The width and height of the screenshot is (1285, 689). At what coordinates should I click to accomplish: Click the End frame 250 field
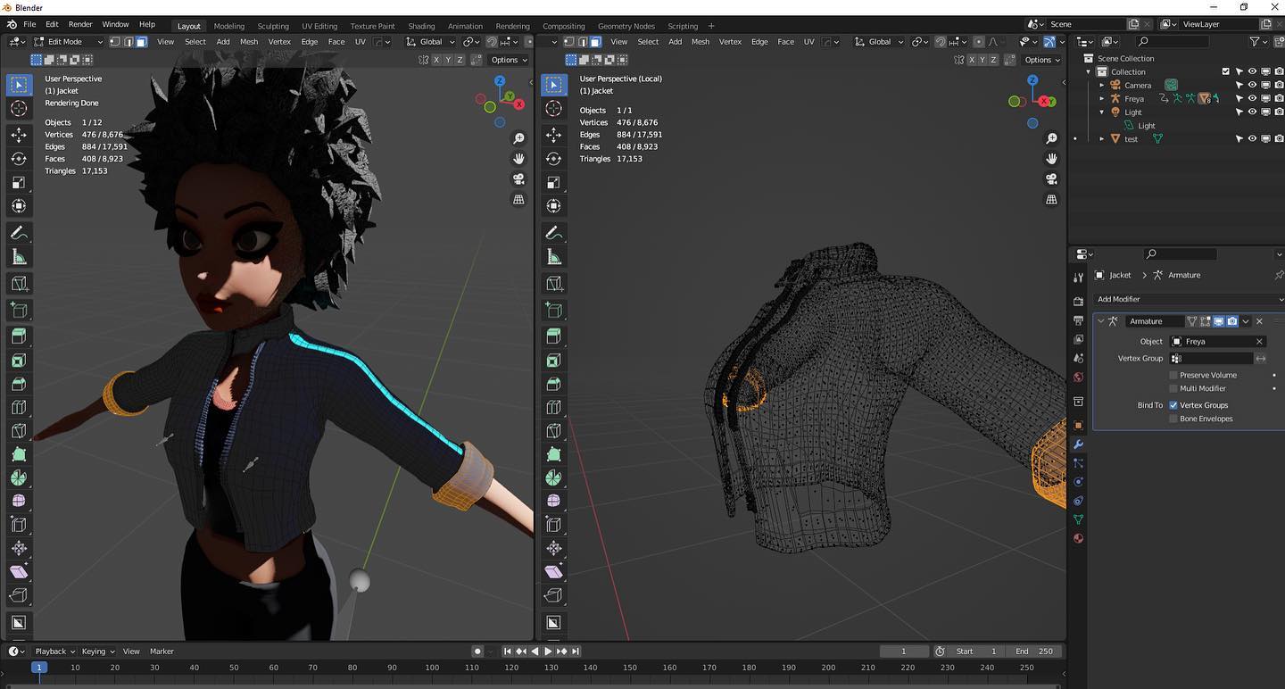pos(1035,652)
